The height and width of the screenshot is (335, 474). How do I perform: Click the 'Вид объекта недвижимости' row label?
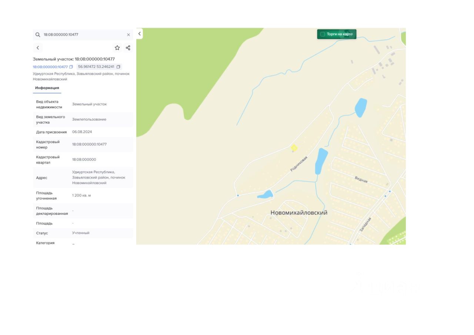49,104
